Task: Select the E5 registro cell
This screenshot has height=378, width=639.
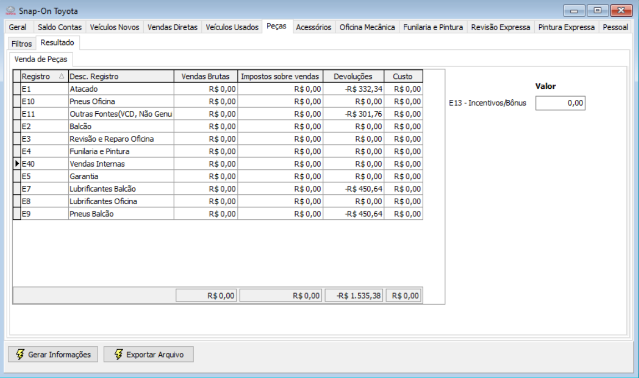Action: click(x=44, y=177)
